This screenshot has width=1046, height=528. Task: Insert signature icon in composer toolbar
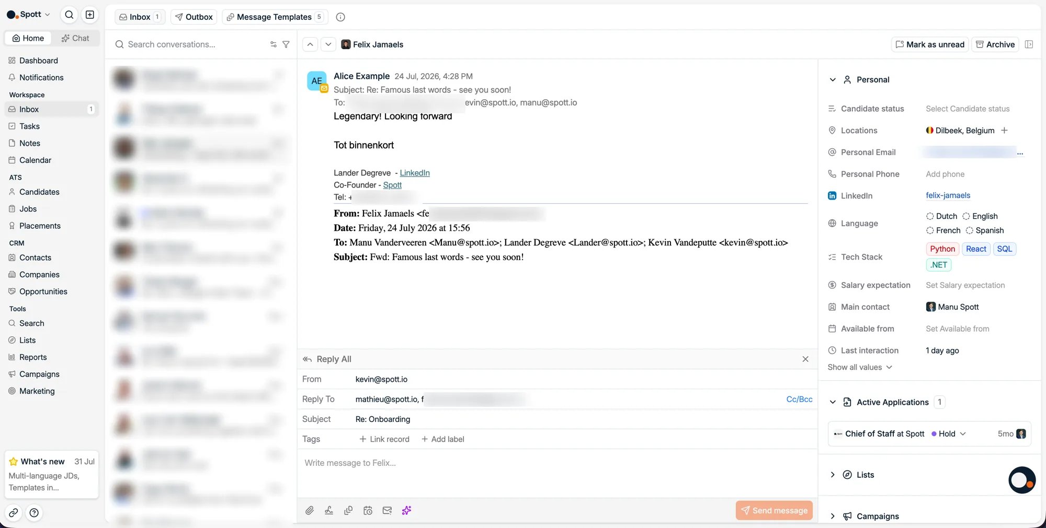pyautogui.click(x=329, y=510)
